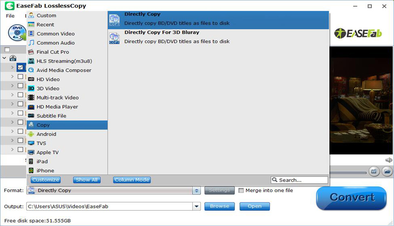Check the third title checkbox
The width and height of the screenshot is (394, 226).
(x=20, y=85)
